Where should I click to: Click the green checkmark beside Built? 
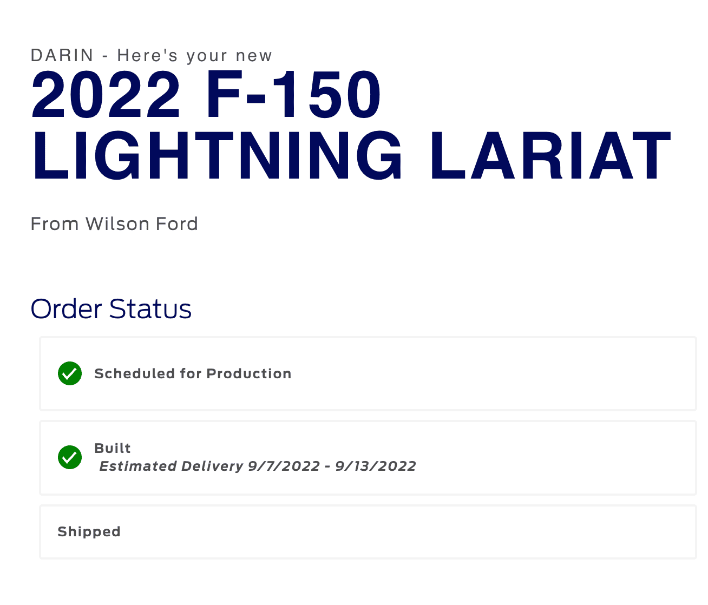coord(70,457)
